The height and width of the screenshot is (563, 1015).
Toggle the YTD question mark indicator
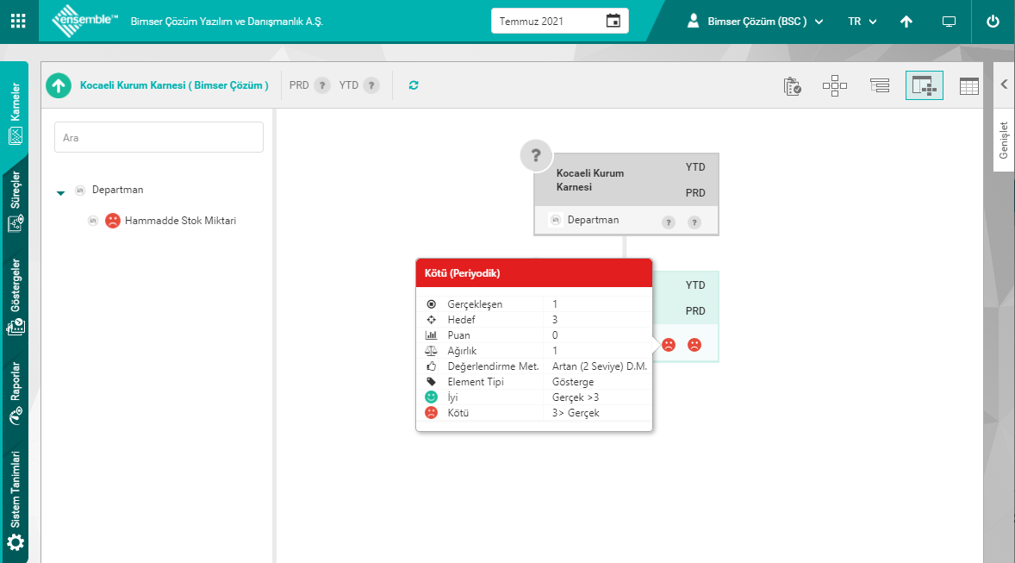371,85
